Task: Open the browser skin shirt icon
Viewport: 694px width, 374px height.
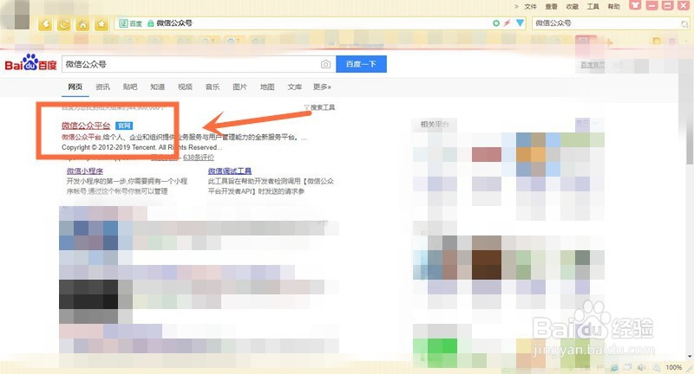Action: [636, 5]
